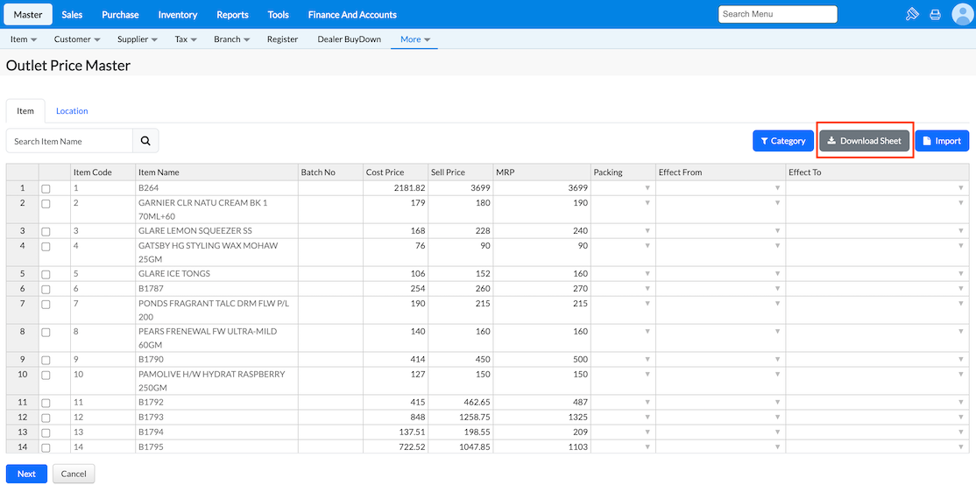This screenshot has width=976, height=485.
Task: Click the Import file button
Action: coord(942,141)
